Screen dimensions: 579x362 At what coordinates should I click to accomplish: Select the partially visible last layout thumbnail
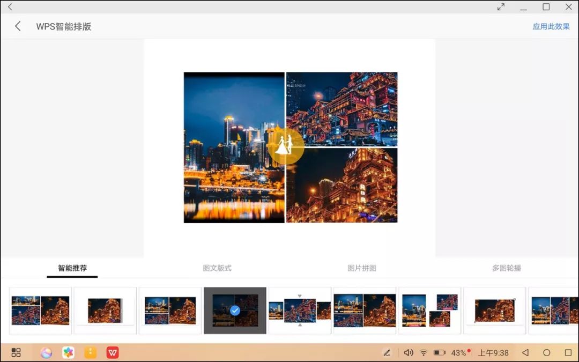[553, 311]
